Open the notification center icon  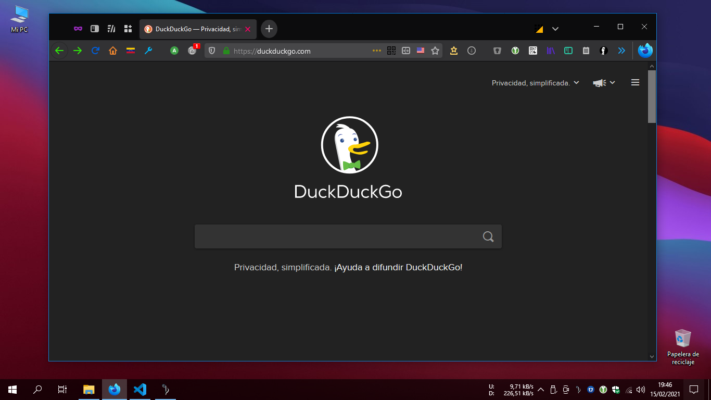[694, 389]
